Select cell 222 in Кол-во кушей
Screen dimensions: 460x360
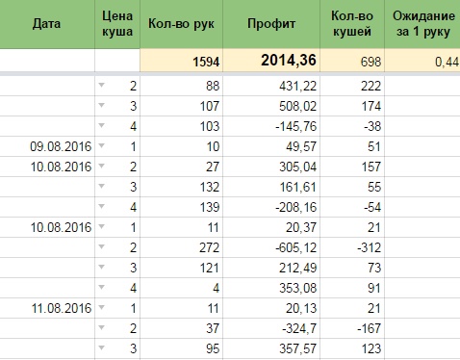point(352,86)
